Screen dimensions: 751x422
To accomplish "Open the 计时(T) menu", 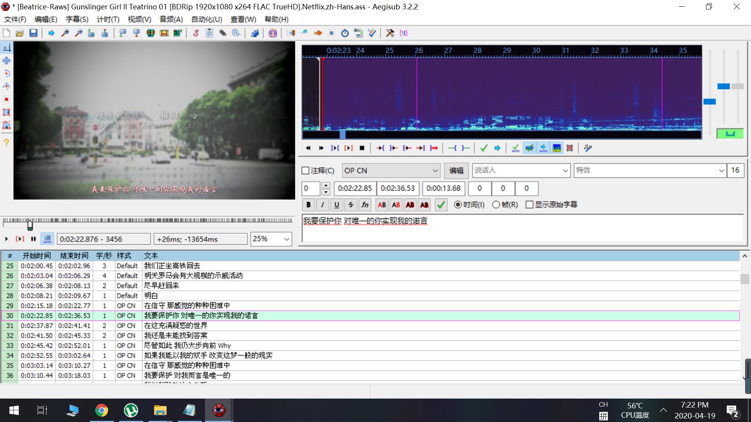I will pos(108,20).
